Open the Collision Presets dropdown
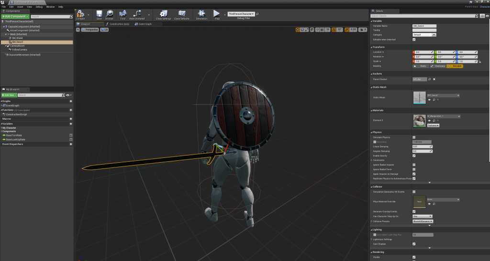This screenshot has width=490, height=261. 423,221
